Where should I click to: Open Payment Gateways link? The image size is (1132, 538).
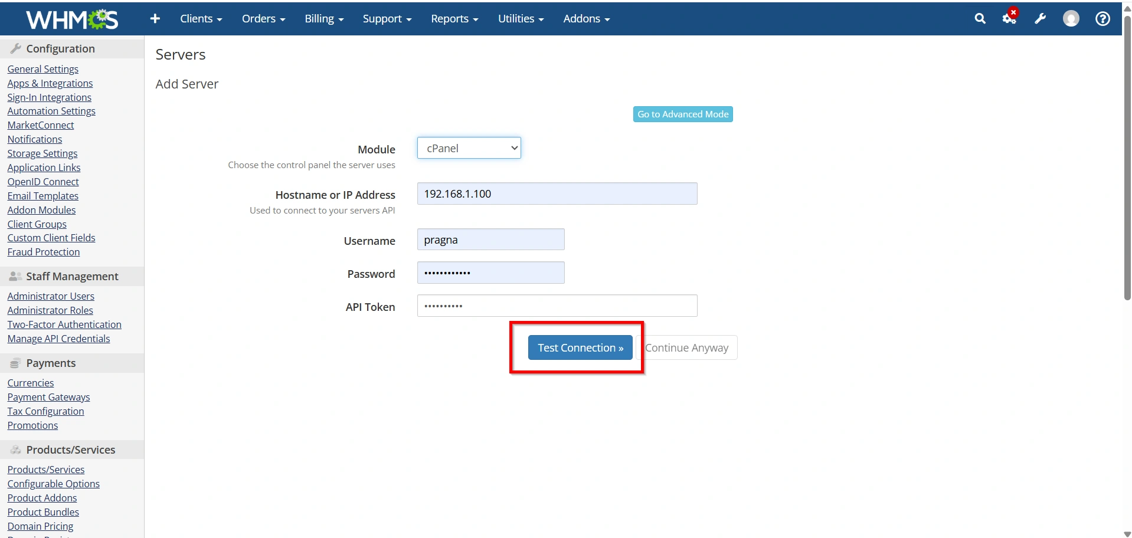coord(49,398)
